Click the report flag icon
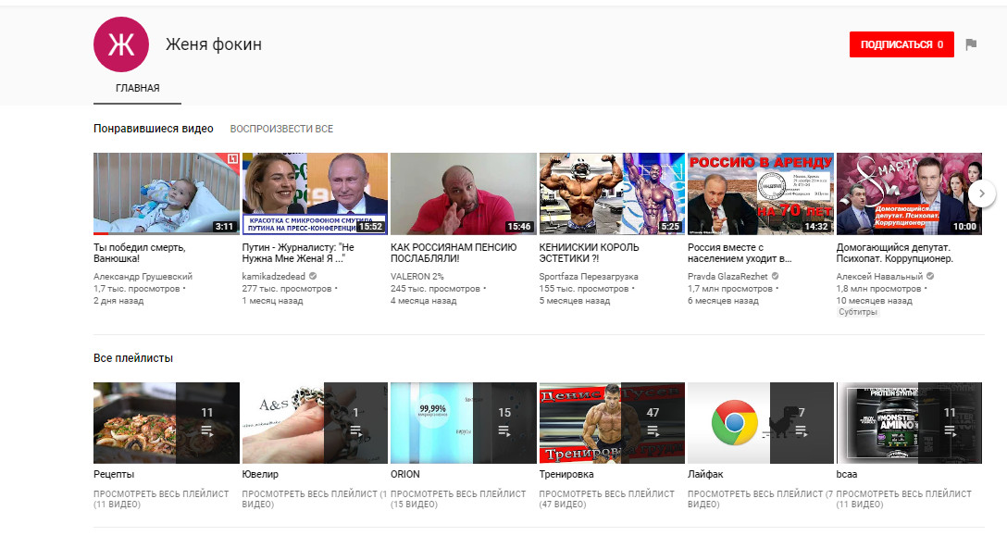Screen dimensions: 1007x536 click(x=971, y=44)
